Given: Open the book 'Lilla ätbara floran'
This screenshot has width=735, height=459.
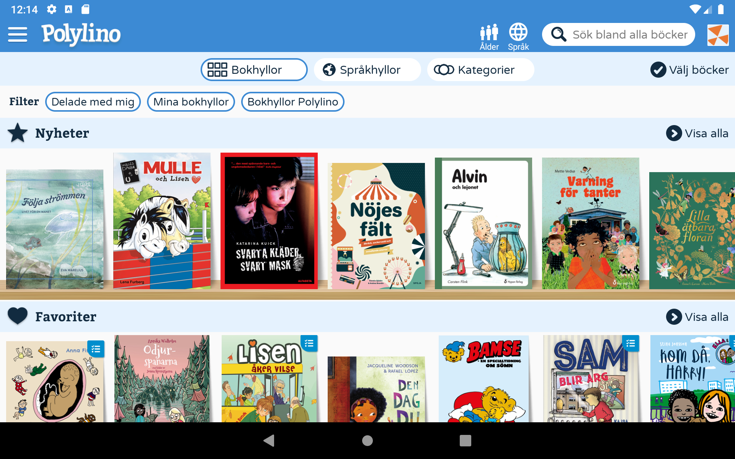Looking at the screenshot, I should (x=692, y=230).
